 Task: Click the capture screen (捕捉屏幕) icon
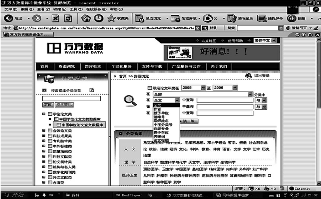[x=262, y=18]
